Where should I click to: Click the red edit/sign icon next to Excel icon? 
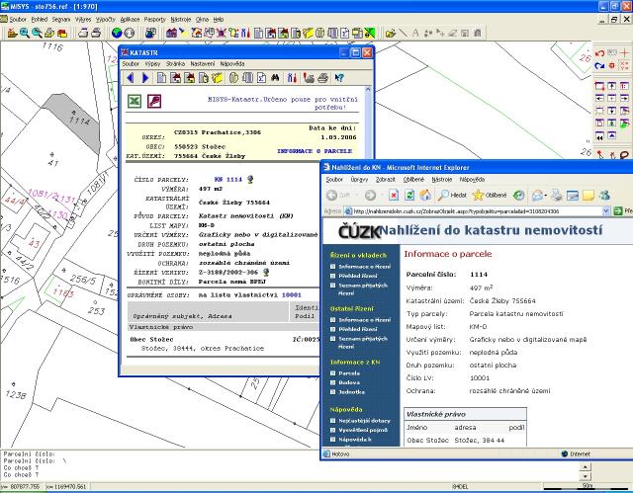click(154, 101)
